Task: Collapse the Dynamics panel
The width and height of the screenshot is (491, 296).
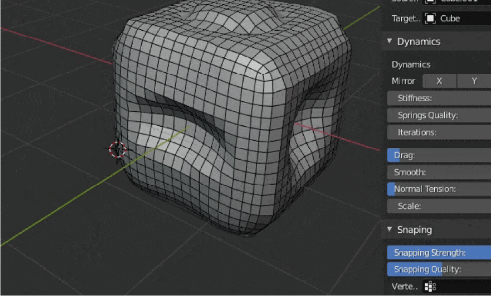Action: point(390,41)
